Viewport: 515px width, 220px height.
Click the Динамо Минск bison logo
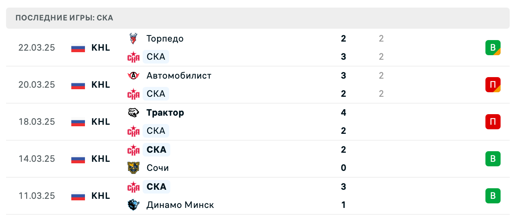[x=133, y=205]
